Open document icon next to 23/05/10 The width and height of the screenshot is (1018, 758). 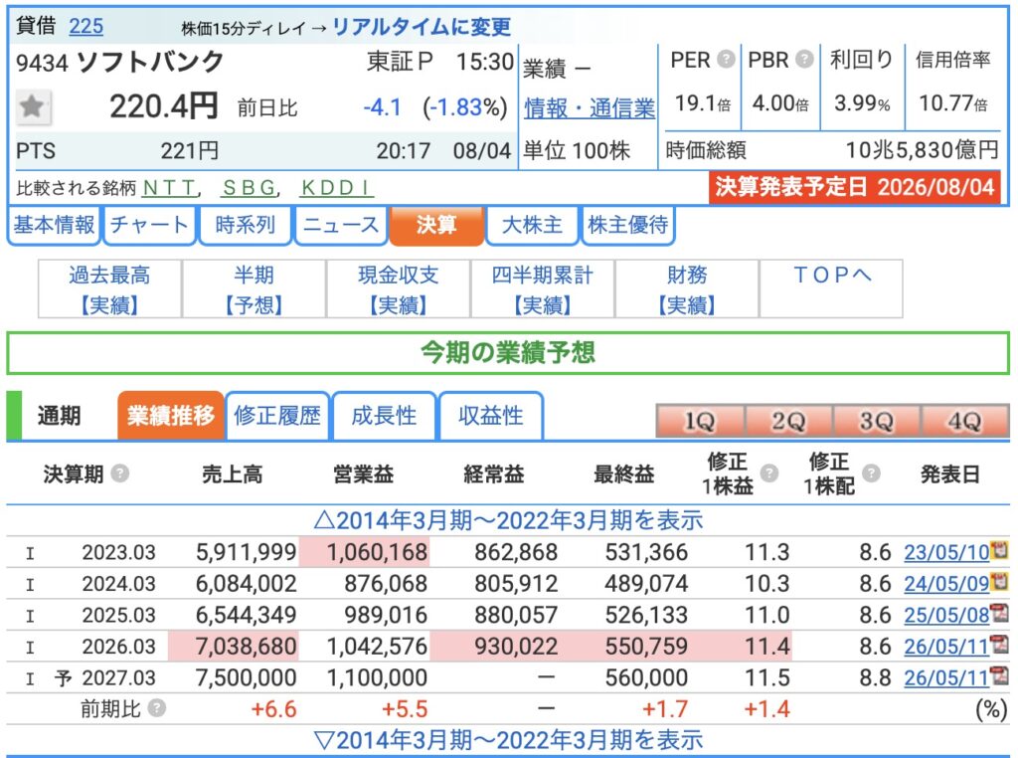pyautogui.click(x=1000, y=550)
